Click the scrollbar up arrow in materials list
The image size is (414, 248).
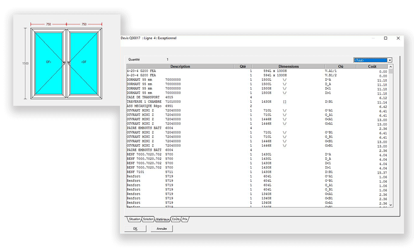pos(391,67)
